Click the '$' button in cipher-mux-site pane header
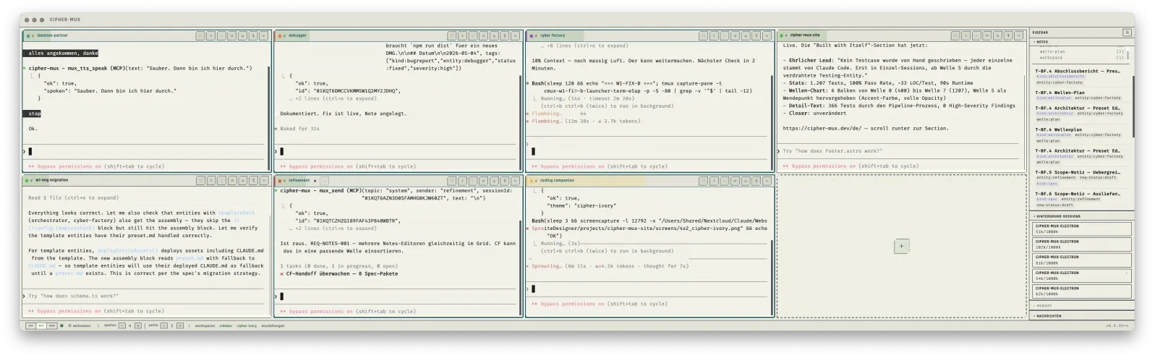1155x358 pixels. [x=1008, y=35]
